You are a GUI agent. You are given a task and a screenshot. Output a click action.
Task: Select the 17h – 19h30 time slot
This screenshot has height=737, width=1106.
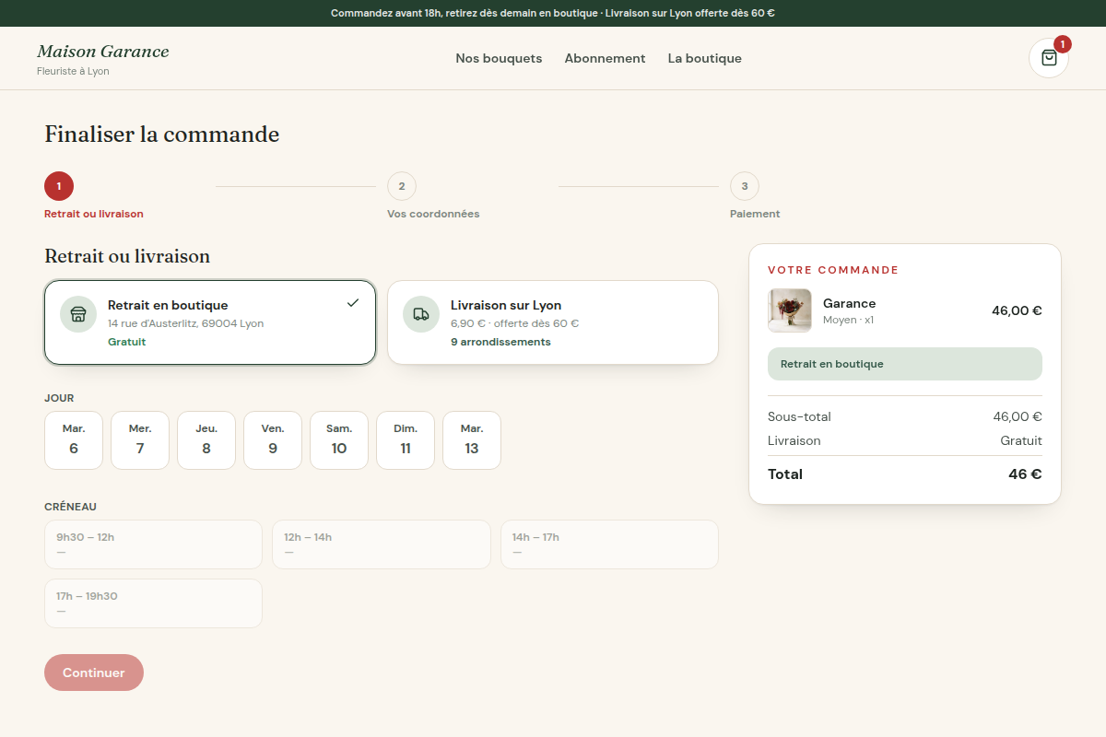click(153, 603)
